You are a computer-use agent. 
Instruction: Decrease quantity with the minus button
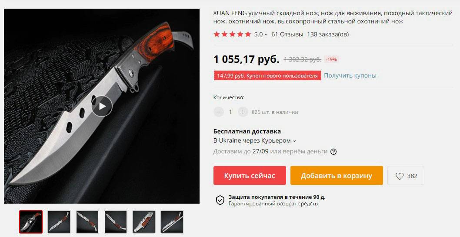click(x=219, y=112)
